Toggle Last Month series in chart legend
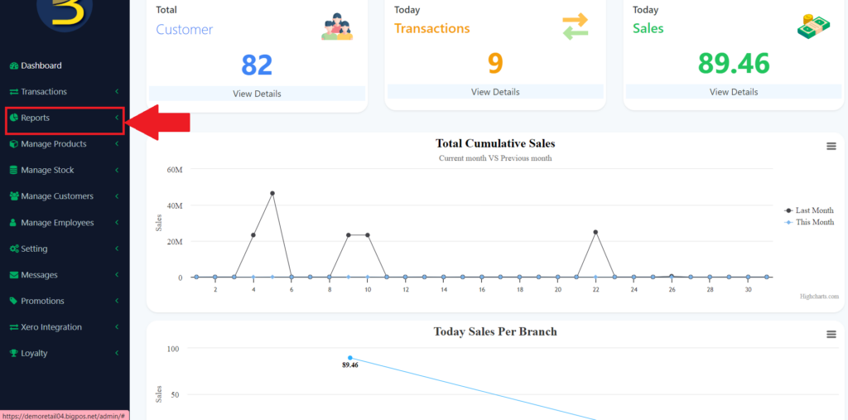The height and width of the screenshot is (420, 848). tap(809, 210)
